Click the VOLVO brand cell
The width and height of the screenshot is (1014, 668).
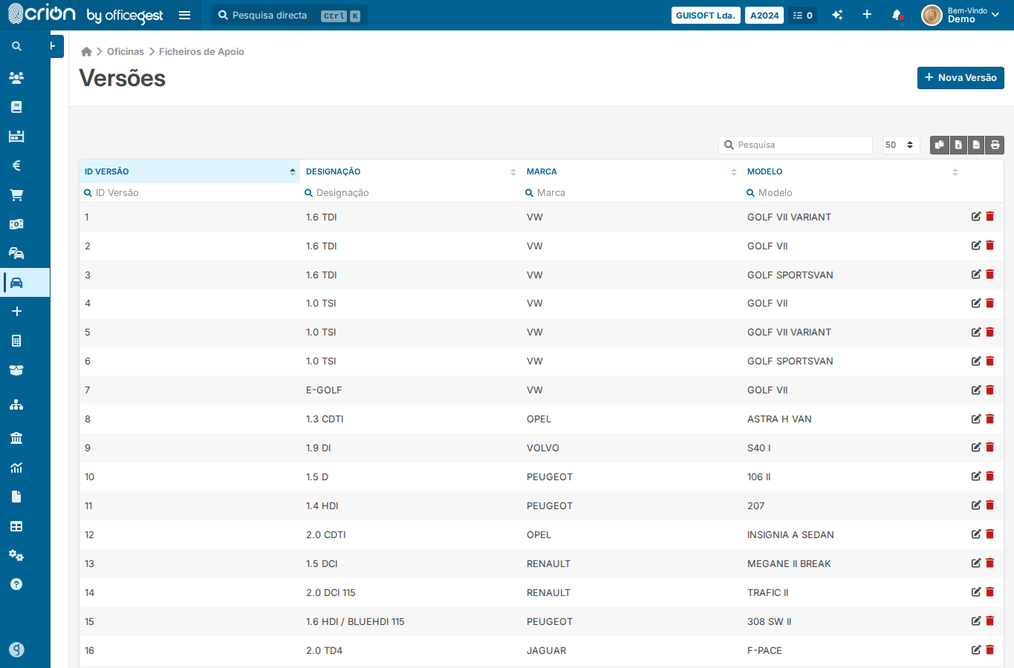pyautogui.click(x=543, y=448)
